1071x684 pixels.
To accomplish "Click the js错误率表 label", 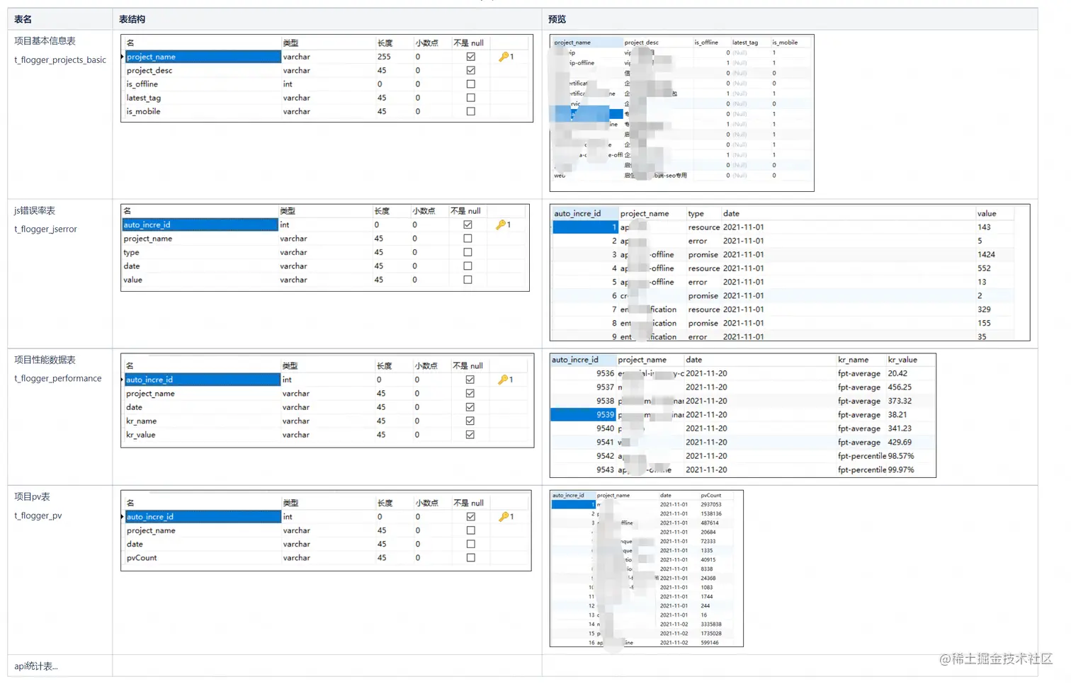I will (35, 211).
